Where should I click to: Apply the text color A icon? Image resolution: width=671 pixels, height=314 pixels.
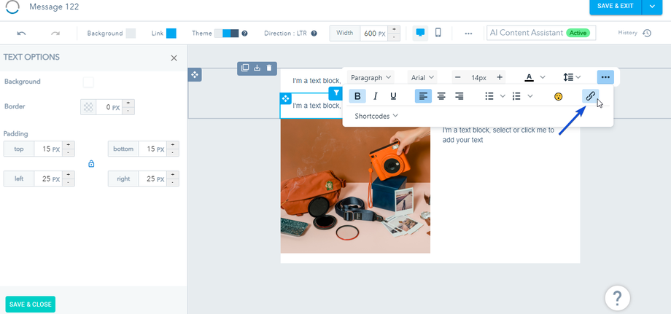pyautogui.click(x=530, y=77)
